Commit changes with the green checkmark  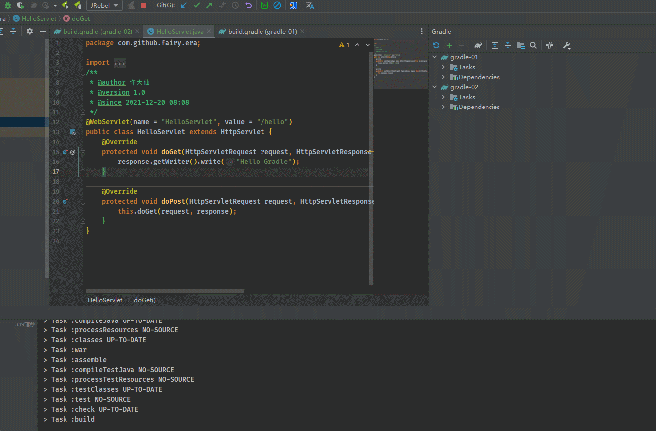(197, 5)
